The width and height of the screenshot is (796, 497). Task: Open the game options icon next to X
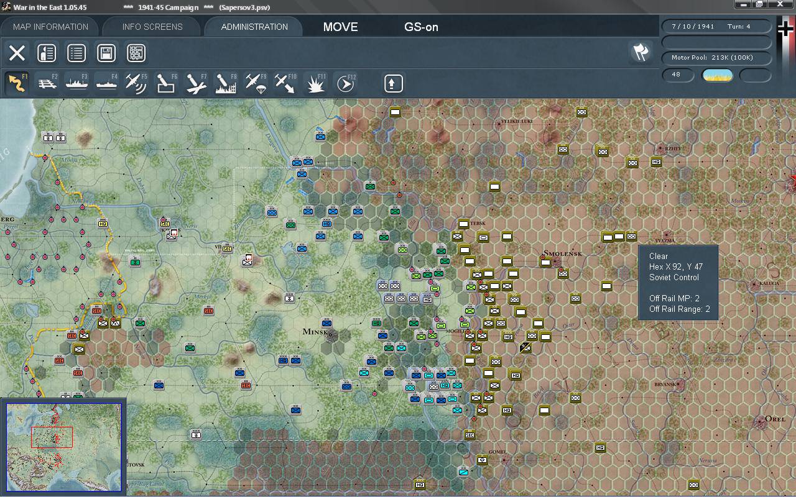point(47,53)
